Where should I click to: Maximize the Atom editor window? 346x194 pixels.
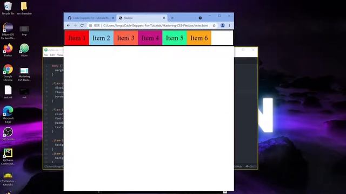tap(243, 50)
